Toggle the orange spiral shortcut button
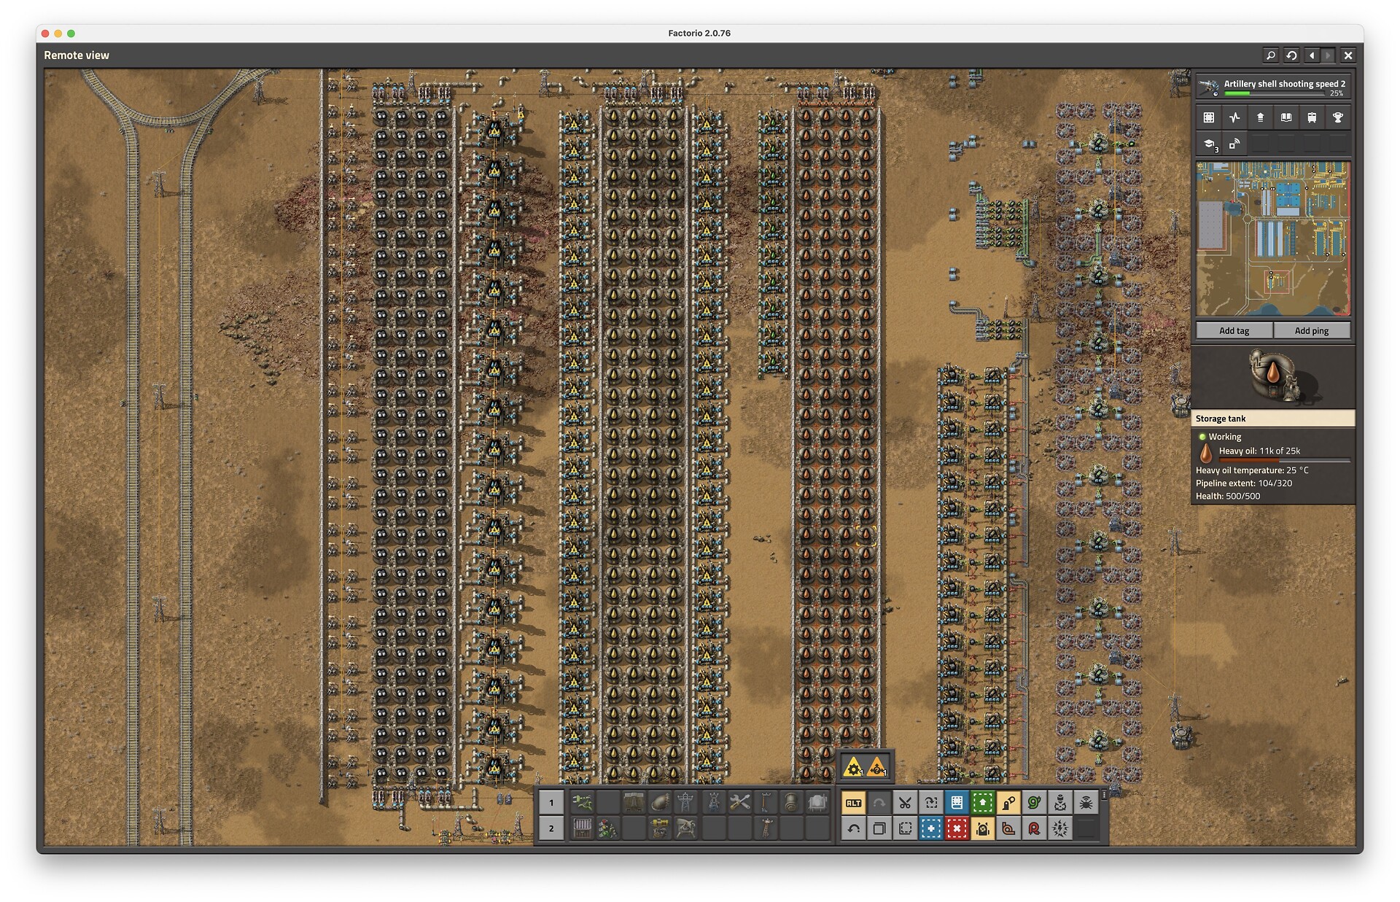Viewport: 1400px width, 902px height. tap(1008, 828)
